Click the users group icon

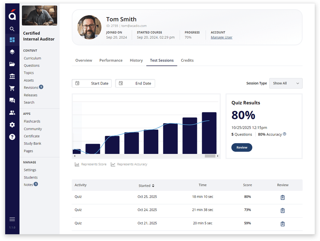[x=12, y=113]
